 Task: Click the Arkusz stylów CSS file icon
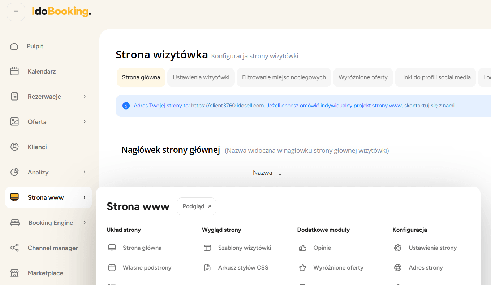(207, 268)
